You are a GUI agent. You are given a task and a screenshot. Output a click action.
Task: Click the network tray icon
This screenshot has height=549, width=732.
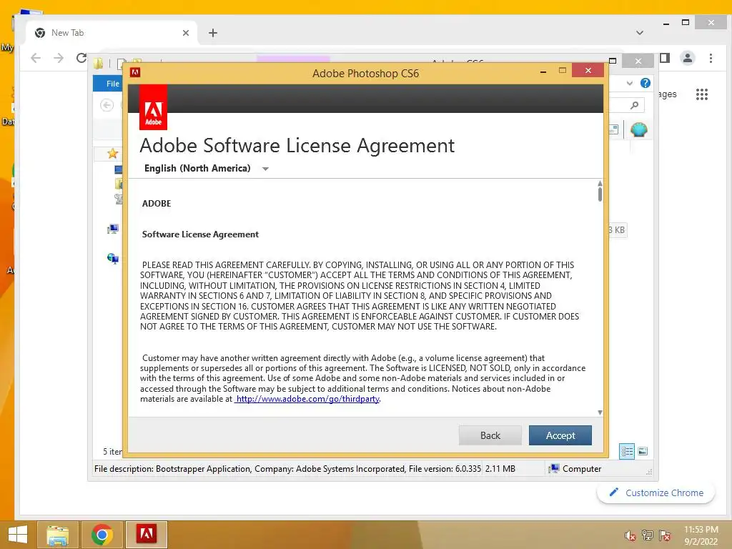[647, 535]
